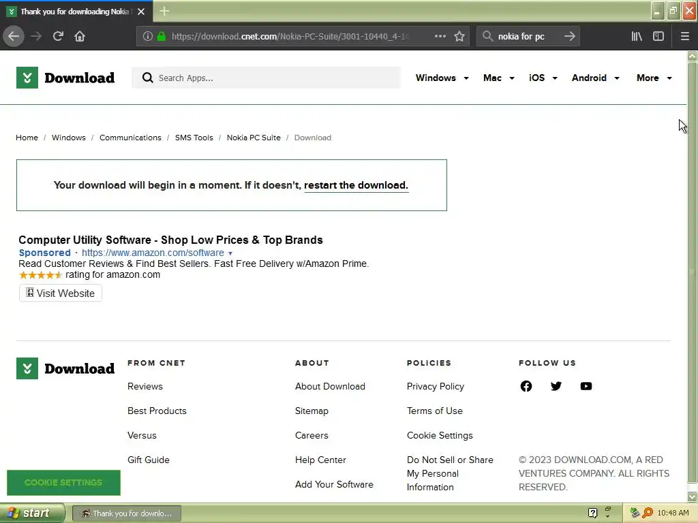The width and height of the screenshot is (698, 523).
Task: Click the search magnifier in browser search box
Action: click(487, 36)
